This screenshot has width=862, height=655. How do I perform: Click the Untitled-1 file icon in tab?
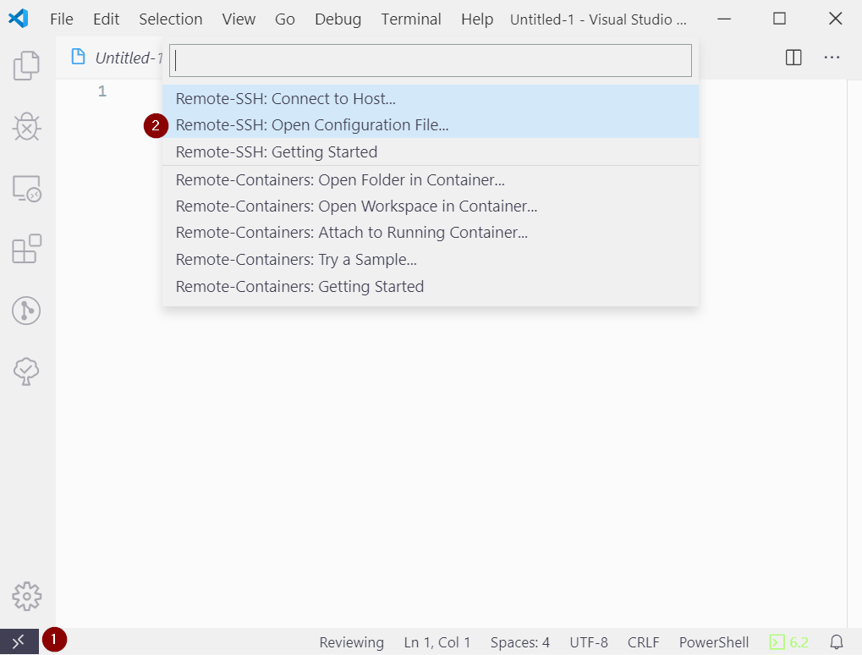point(79,57)
